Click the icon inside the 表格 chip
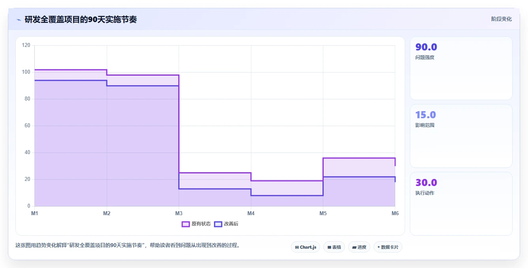The height and width of the screenshot is (268, 528). coord(329,248)
